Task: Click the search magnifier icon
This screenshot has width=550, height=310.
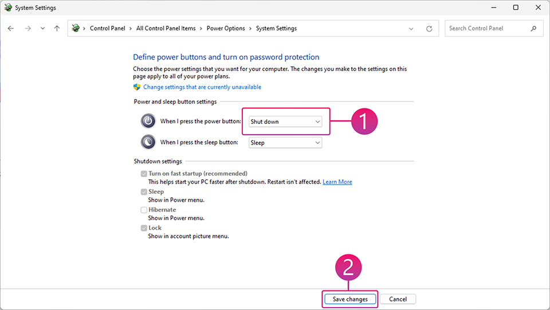Action: (533, 28)
